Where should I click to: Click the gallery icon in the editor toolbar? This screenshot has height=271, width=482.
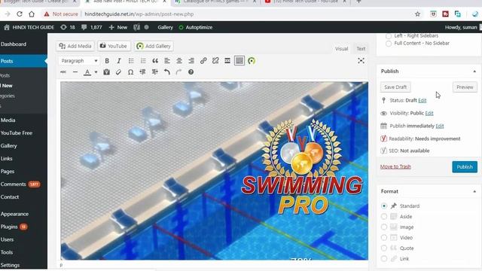tap(252, 61)
